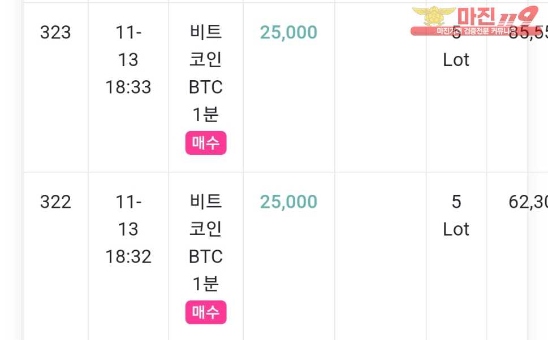Click the pink 매수 badge in row 322
The width and height of the screenshot is (548, 340).
pos(206,312)
